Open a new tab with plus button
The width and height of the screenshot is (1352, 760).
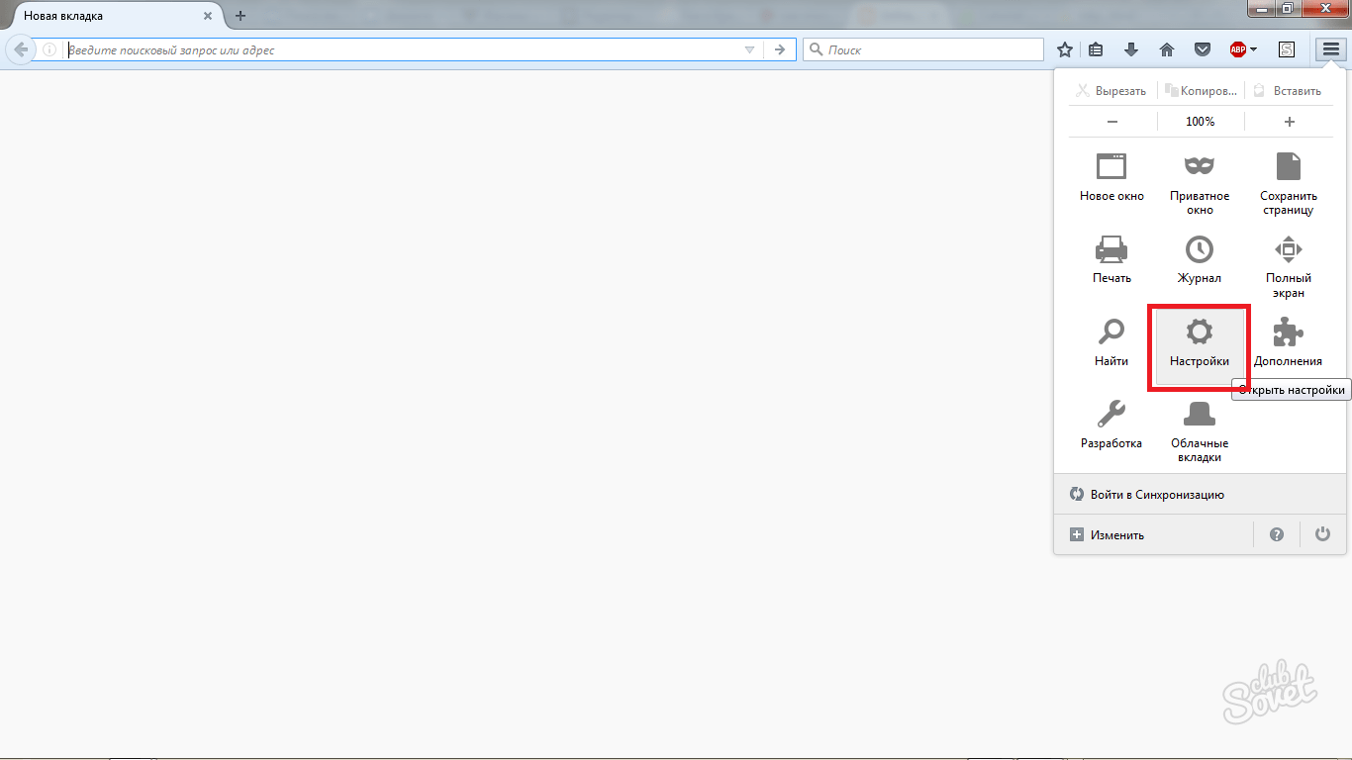[x=241, y=16]
